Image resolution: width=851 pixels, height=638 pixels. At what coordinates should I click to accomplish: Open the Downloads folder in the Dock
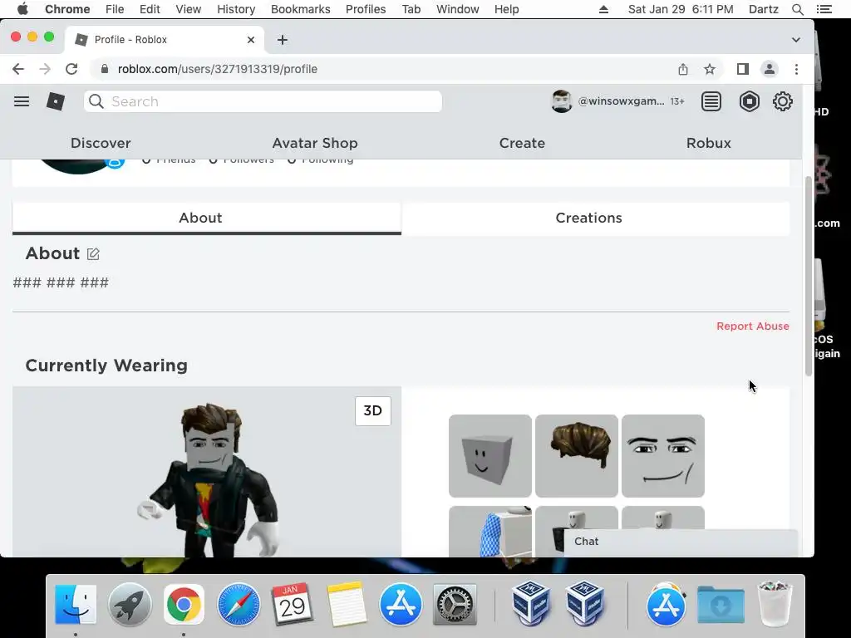click(x=721, y=604)
